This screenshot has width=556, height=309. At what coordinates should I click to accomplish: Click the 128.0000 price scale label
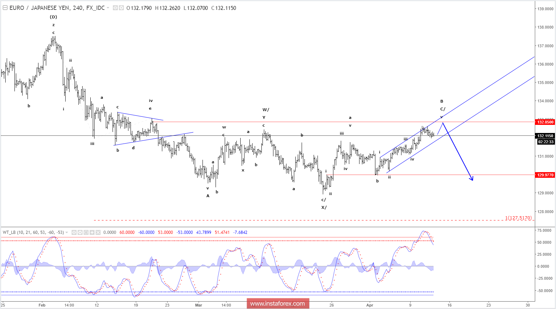(x=545, y=212)
